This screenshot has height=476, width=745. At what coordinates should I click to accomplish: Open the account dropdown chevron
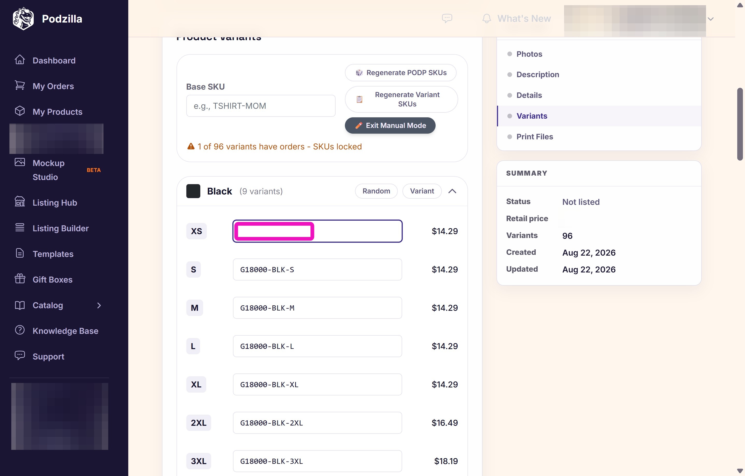pos(711,19)
